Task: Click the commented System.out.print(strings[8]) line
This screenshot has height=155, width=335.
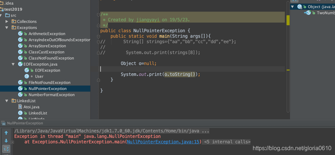Action: point(163,52)
